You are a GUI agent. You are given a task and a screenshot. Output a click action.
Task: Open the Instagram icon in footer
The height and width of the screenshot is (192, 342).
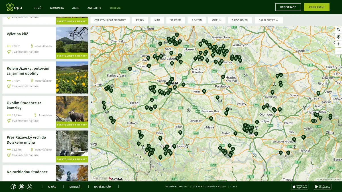click(x=21, y=187)
